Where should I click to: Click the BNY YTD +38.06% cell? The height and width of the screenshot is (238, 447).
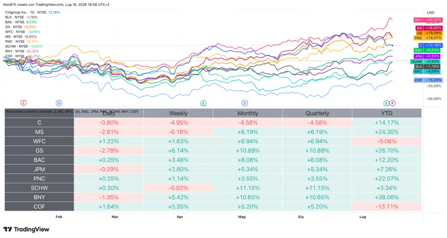[x=387, y=197]
